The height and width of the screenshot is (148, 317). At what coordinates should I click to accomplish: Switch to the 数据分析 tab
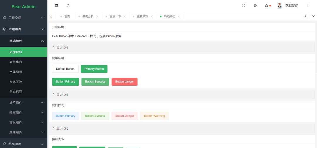(x=88, y=16)
